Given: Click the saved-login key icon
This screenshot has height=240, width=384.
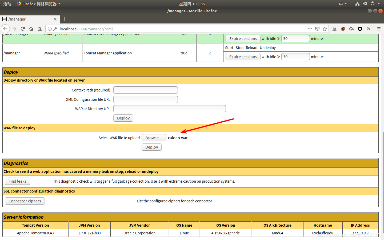Looking at the screenshot, I should [55, 29].
